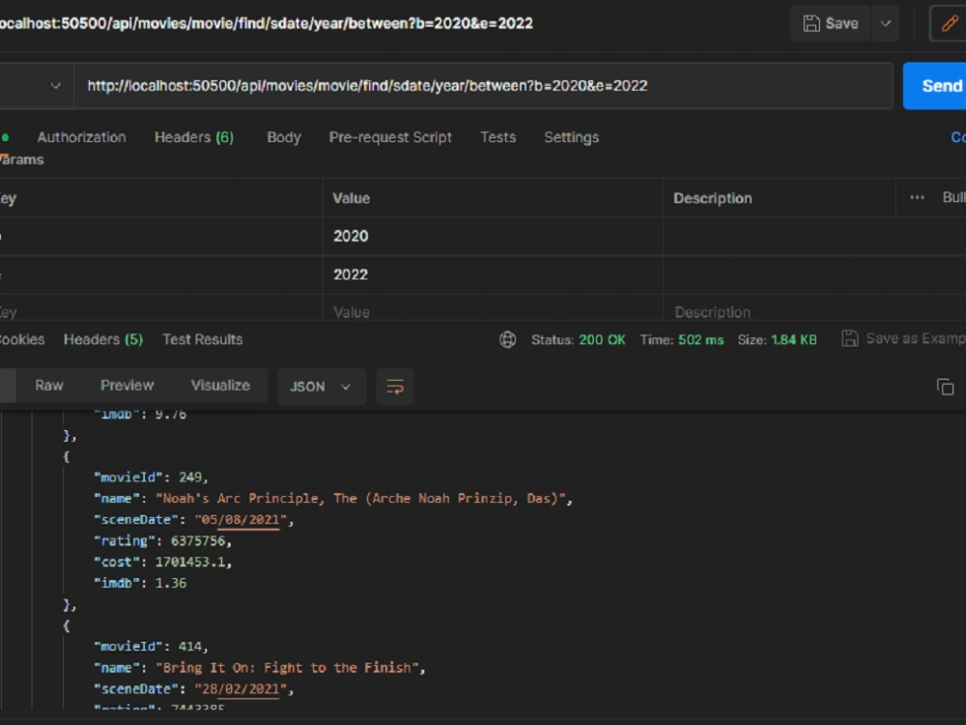Viewport: 966px width, 725px height.
Task: Click the sceneDate "28/02/2021" value
Action: pyautogui.click(x=241, y=688)
